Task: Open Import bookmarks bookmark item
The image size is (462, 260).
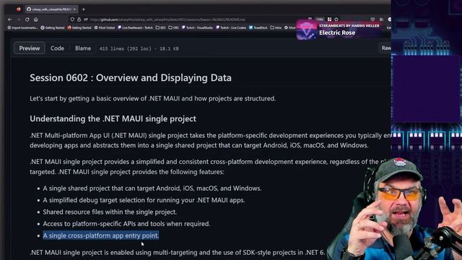Action: (x=22, y=27)
